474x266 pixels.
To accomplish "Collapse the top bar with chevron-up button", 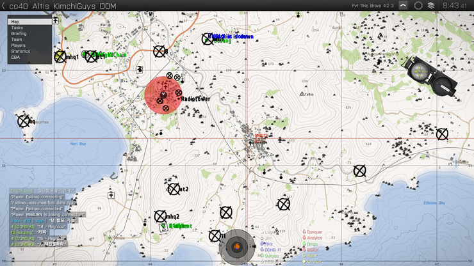I will point(403,5).
